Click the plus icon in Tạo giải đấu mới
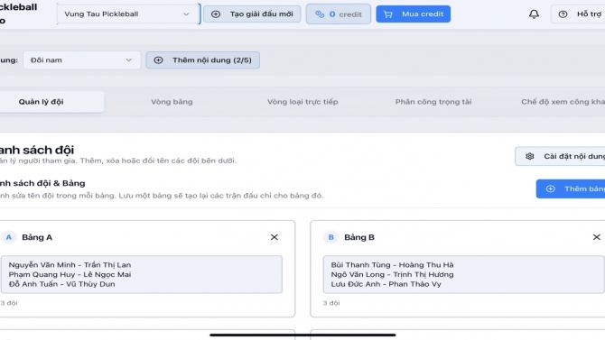605x340 pixels. tap(216, 14)
